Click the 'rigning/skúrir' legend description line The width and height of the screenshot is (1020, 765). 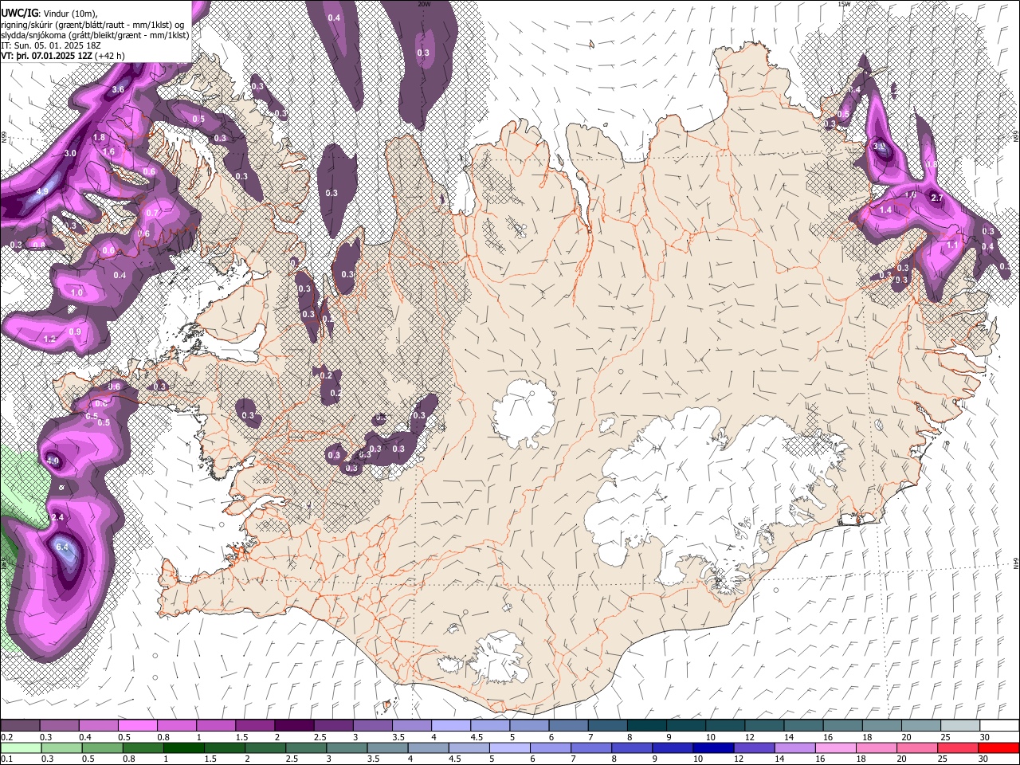(x=92, y=24)
